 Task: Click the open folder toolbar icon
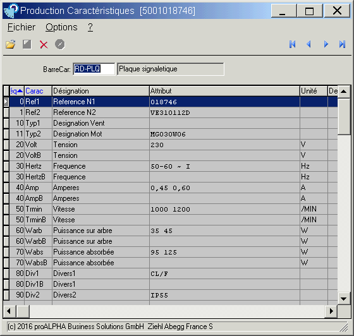(x=11, y=44)
